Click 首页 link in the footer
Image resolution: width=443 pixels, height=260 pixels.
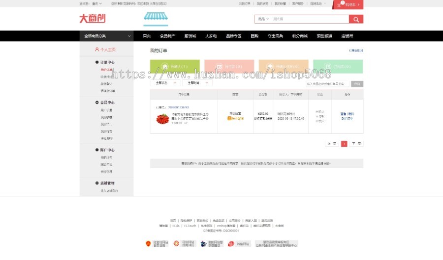173,221
